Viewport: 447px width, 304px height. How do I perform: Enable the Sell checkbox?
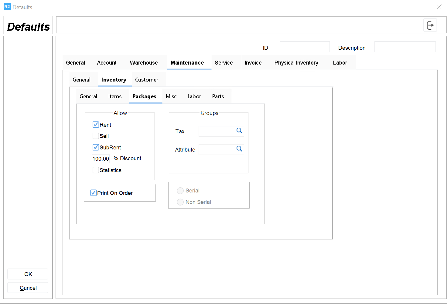[96, 136]
